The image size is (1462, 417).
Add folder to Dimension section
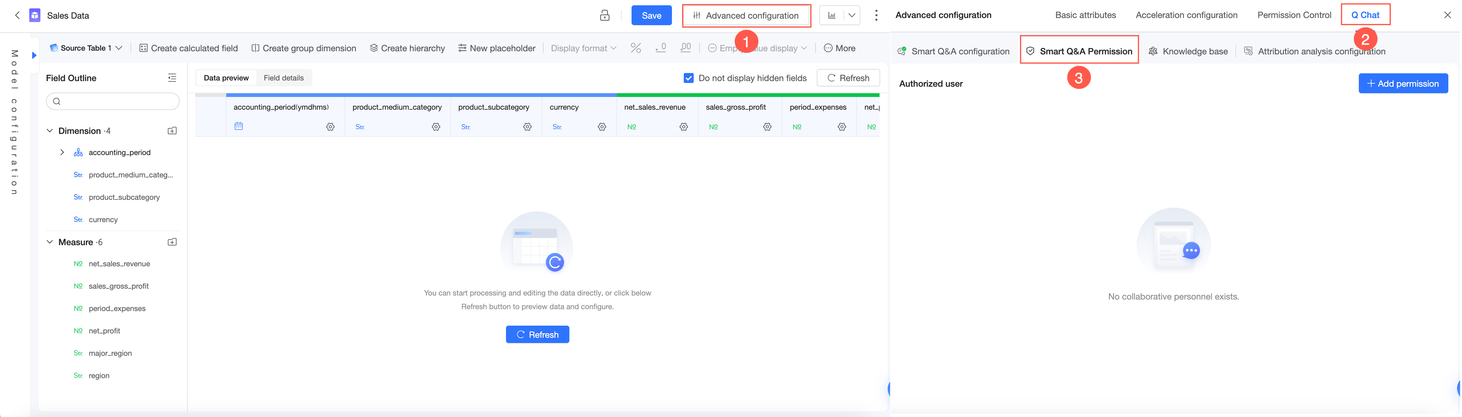coord(172,131)
